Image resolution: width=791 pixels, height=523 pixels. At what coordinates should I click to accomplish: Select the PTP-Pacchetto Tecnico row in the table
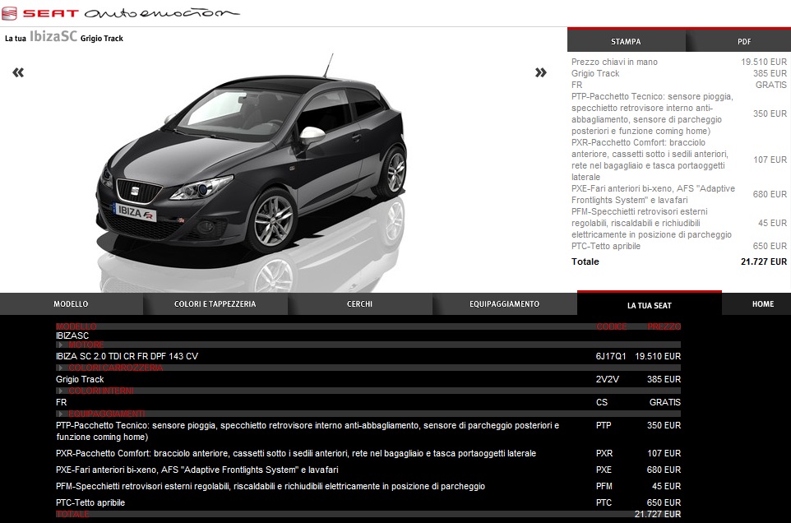[368, 431]
